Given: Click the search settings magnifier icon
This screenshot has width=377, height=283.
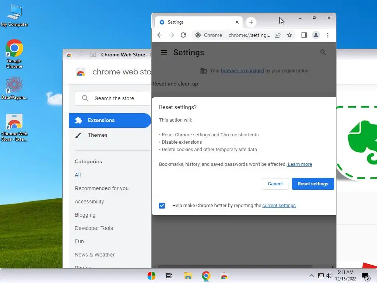Looking at the screenshot, I should [x=323, y=52].
